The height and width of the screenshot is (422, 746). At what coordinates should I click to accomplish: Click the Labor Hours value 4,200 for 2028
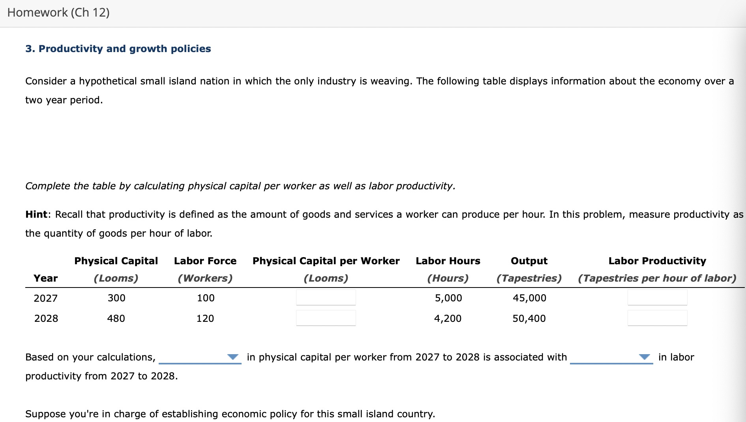pyautogui.click(x=448, y=318)
